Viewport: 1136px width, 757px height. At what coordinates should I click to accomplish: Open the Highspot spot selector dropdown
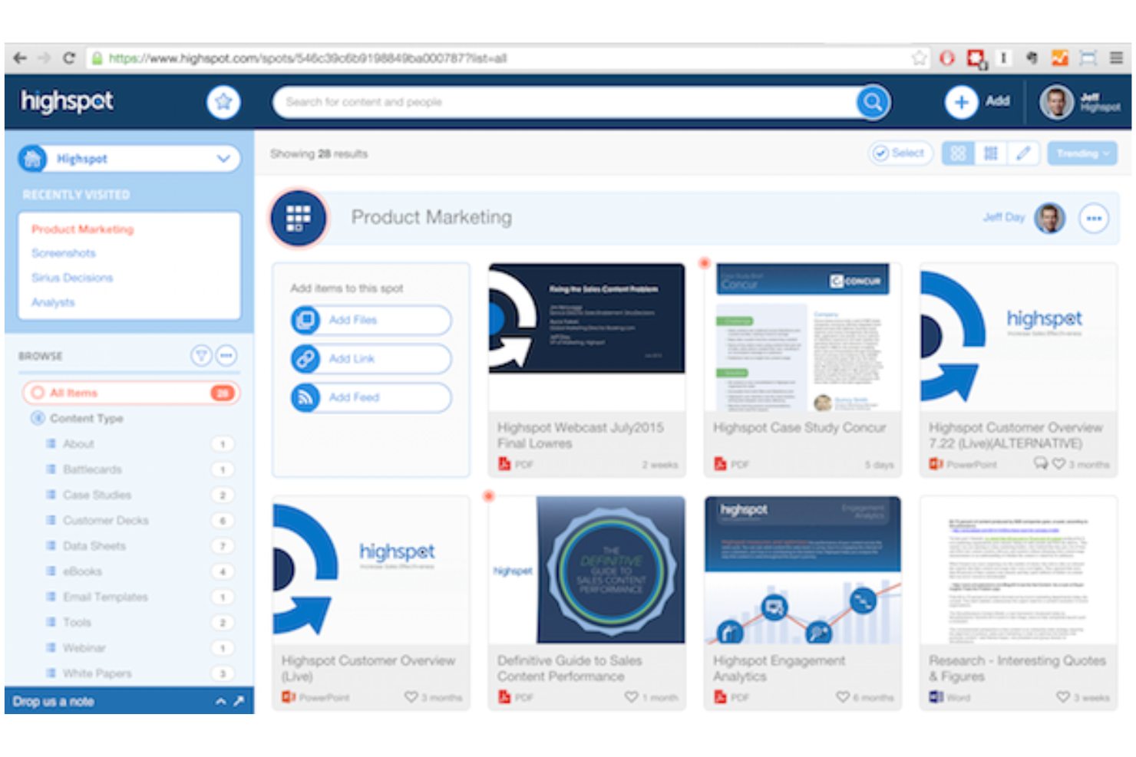click(x=129, y=159)
